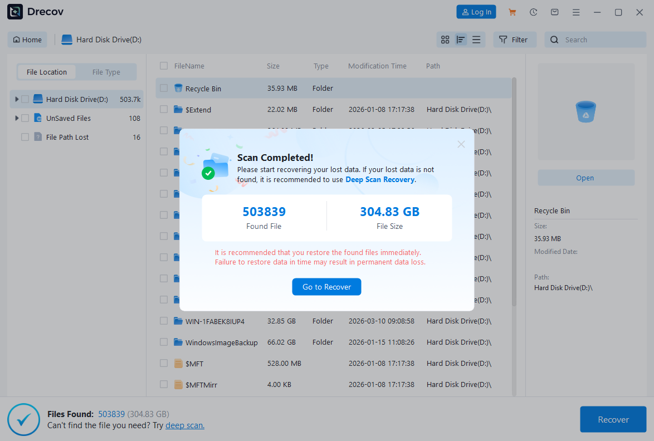The height and width of the screenshot is (441, 654).
Task: Open the scan history icon
Action: [x=533, y=12]
